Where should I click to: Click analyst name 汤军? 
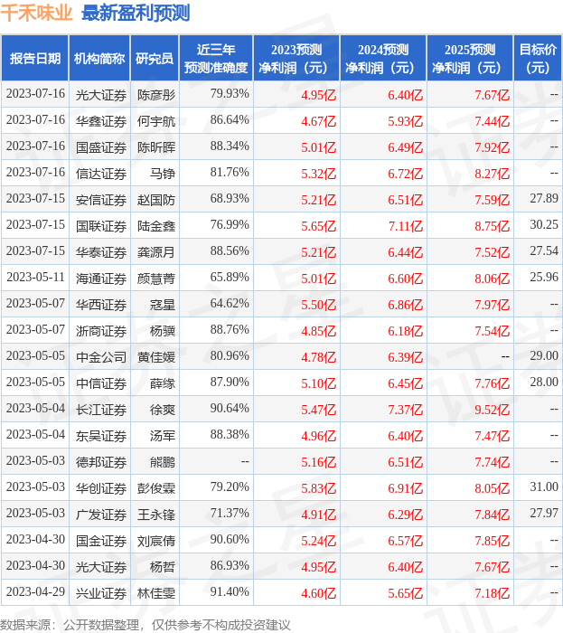[x=163, y=436]
